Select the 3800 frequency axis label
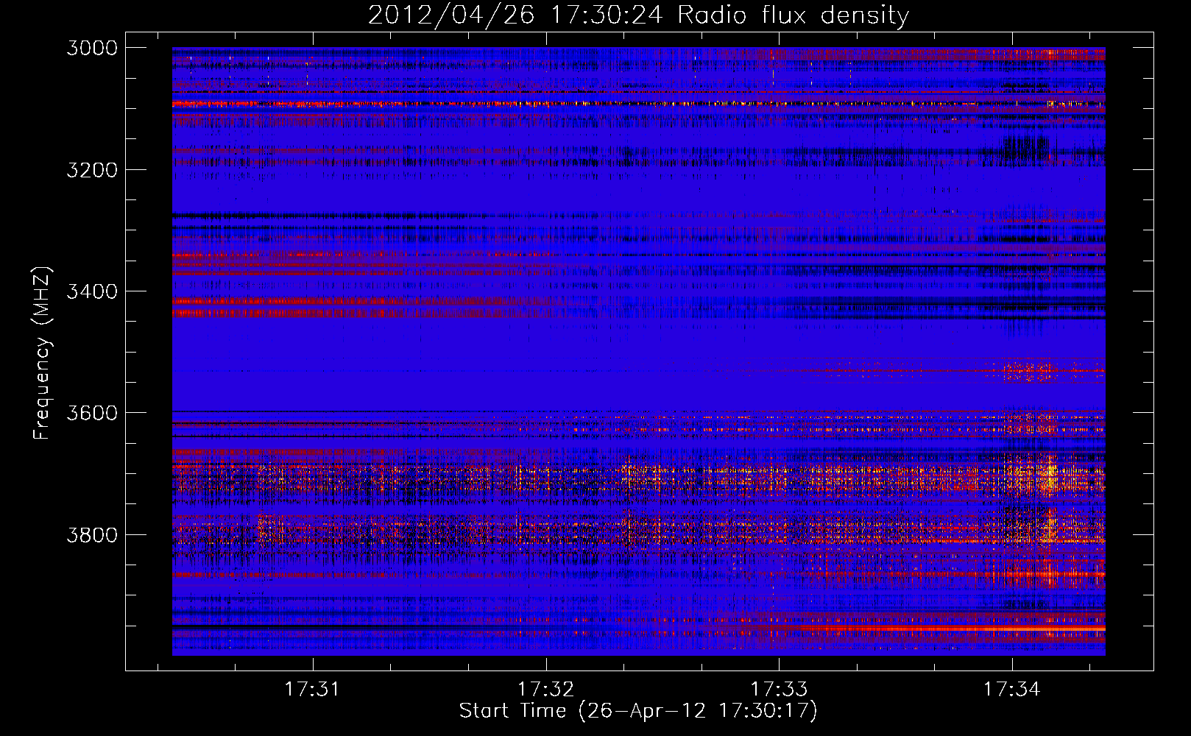The width and height of the screenshot is (1191, 736). (92, 534)
